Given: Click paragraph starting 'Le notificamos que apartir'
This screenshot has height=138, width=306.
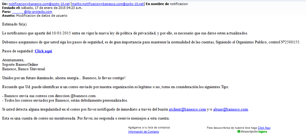Looking at the screenshot, I should point(125,33).
